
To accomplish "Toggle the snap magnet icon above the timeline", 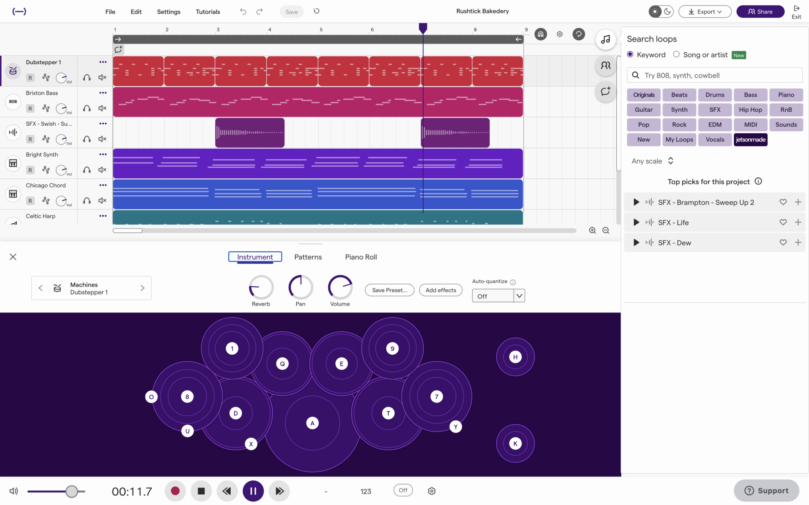I will click(540, 34).
